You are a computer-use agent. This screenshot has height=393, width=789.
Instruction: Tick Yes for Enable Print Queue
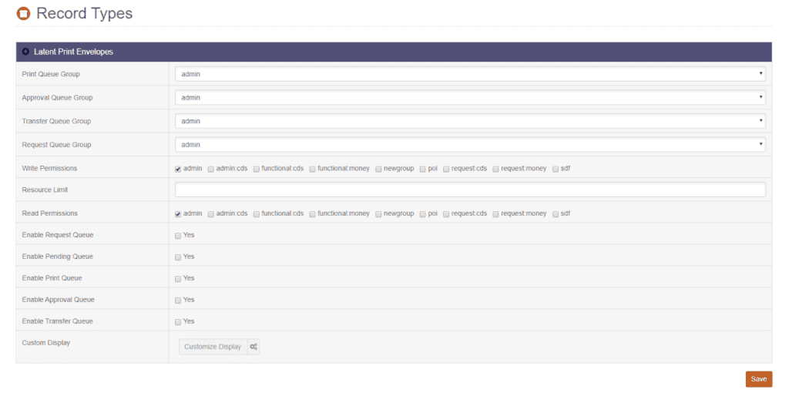(178, 279)
